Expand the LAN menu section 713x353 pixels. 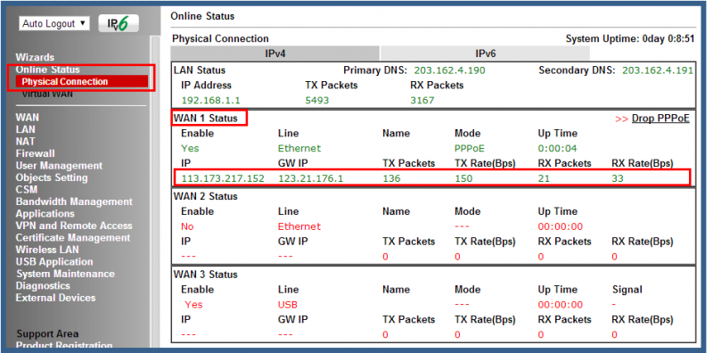click(26, 129)
